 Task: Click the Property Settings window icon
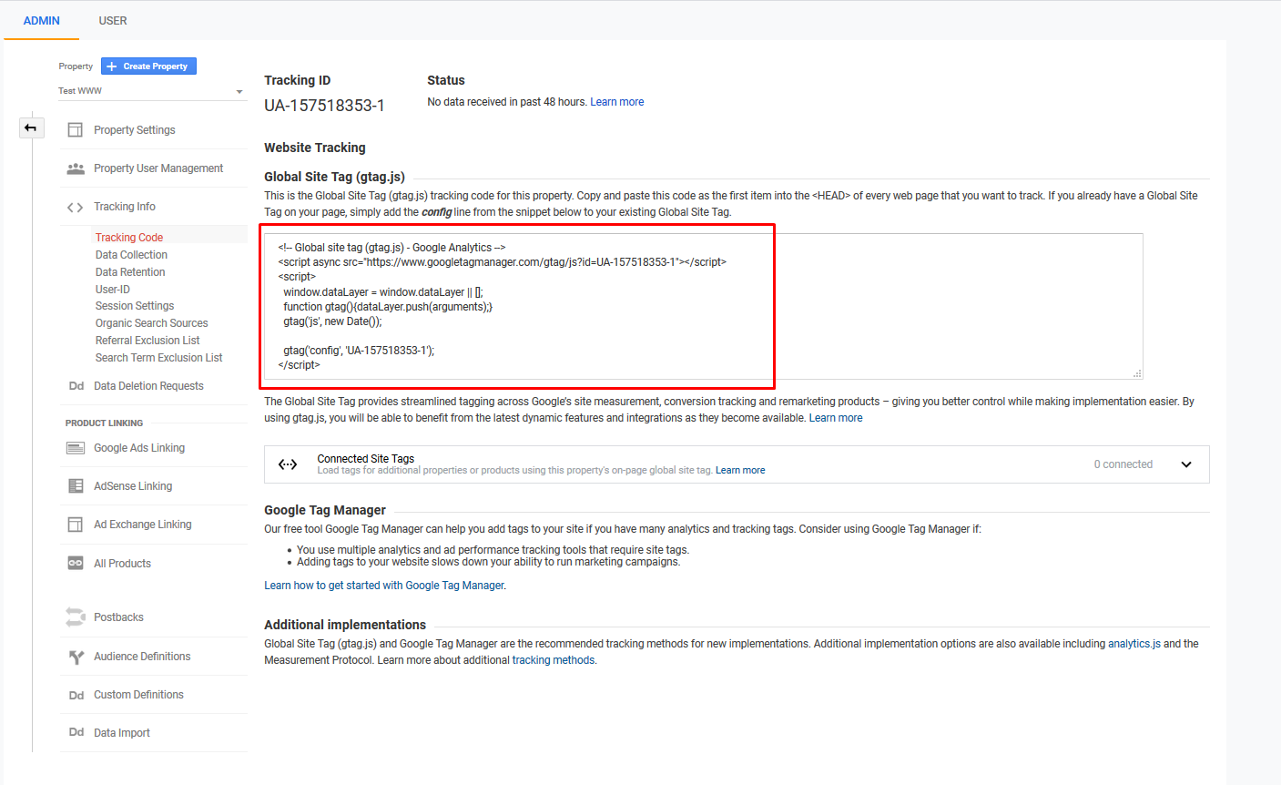76,130
